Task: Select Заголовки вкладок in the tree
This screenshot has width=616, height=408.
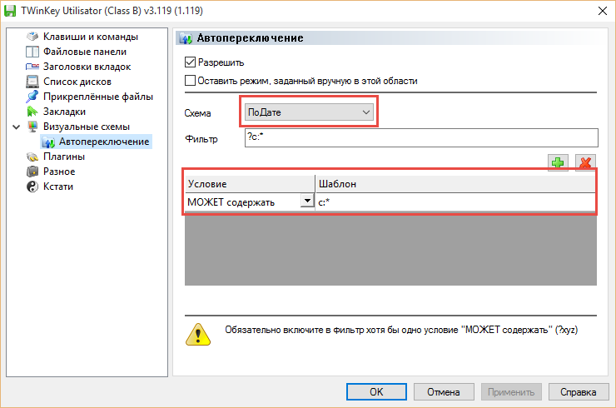Action: 87,67
